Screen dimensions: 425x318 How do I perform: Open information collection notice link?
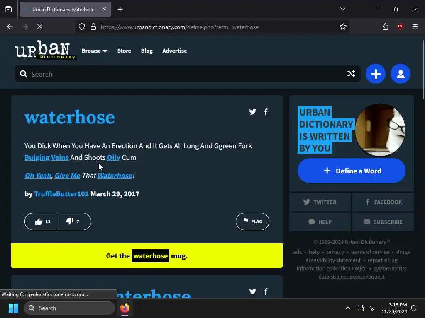click(x=332, y=268)
